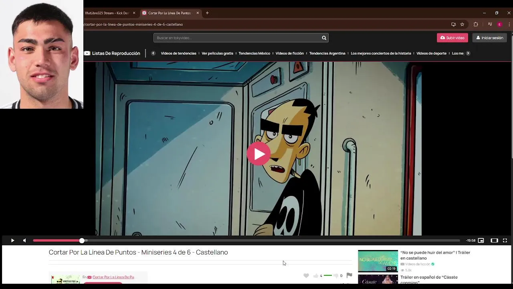The image size is (513, 289).
Task: Bookmark this page with the star icon
Action: (462, 24)
